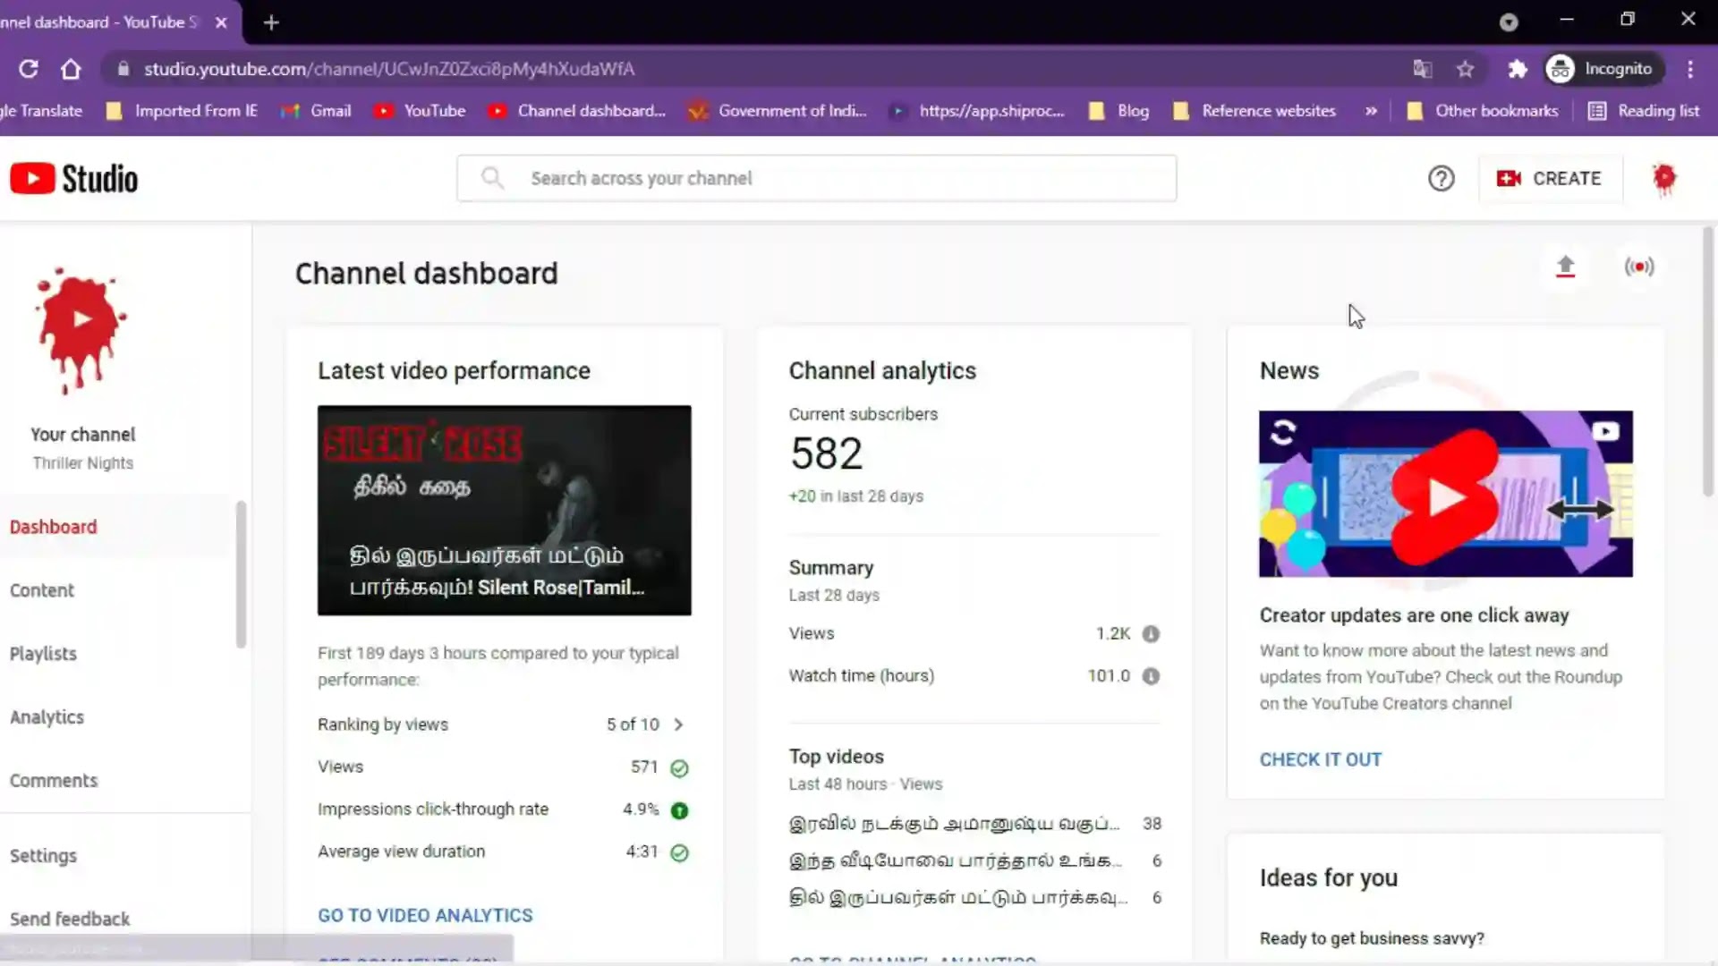Click GO TO VIDEO ANALYTICS link
The width and height of the screenshot is (1718, 966).
pyautogui.click(x=425, y=915)
